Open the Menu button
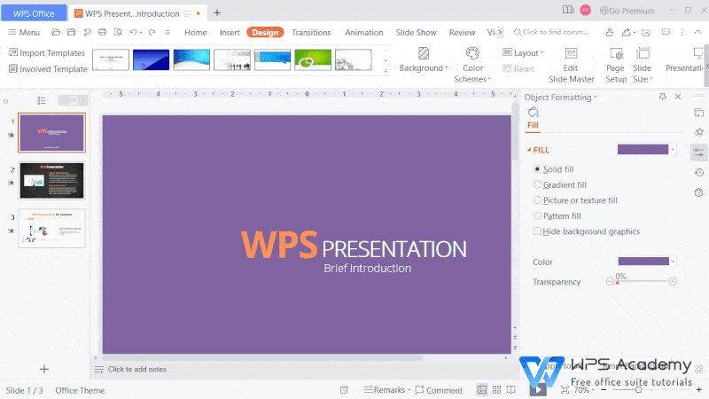Screen dimensions: 709x399 (24, 32)
